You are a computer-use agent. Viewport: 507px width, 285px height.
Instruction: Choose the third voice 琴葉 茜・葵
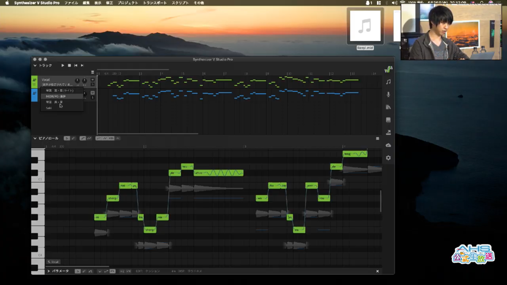(62, 102)
